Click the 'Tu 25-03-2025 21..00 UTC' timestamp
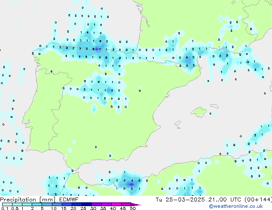This screenshot has height=210, width=272. point(198,200)
